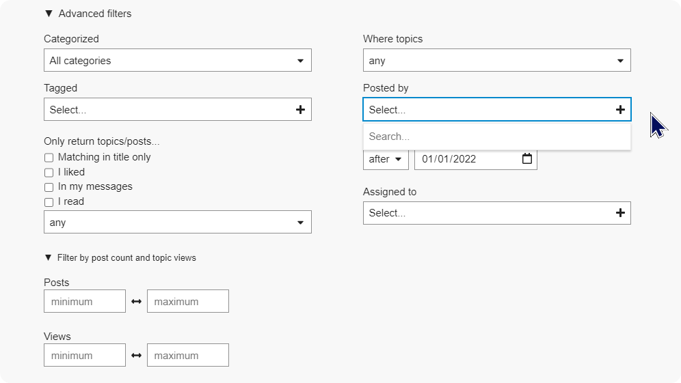Open the after date-comparison dropdown
Image resolution: width=681 pixels, height=383 pixels.
pyautogui.click(x=386, y=159)
